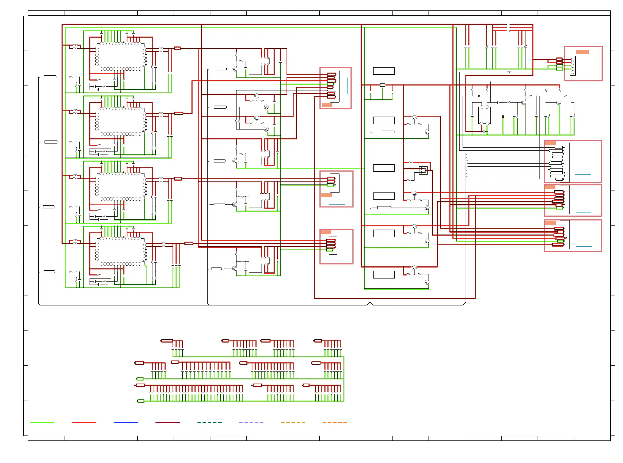Click the horizontal diode in upper-right circuit
The image size is (623, 463).
point(479,96)
